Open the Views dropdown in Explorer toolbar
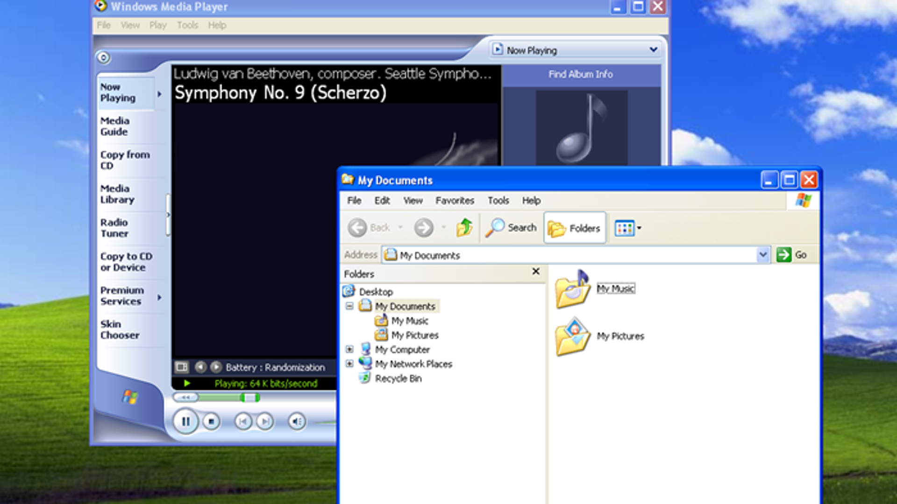Image resolution: width=897 pixels, height=504 pixels. 639,228
